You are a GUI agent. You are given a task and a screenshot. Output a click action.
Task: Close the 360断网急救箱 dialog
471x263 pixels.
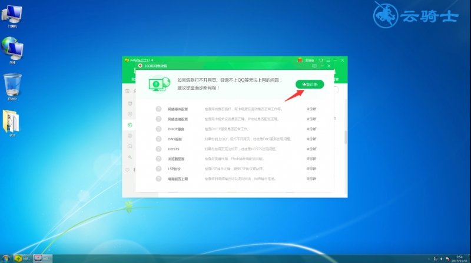pyautogui.click(x=329, y=66)
